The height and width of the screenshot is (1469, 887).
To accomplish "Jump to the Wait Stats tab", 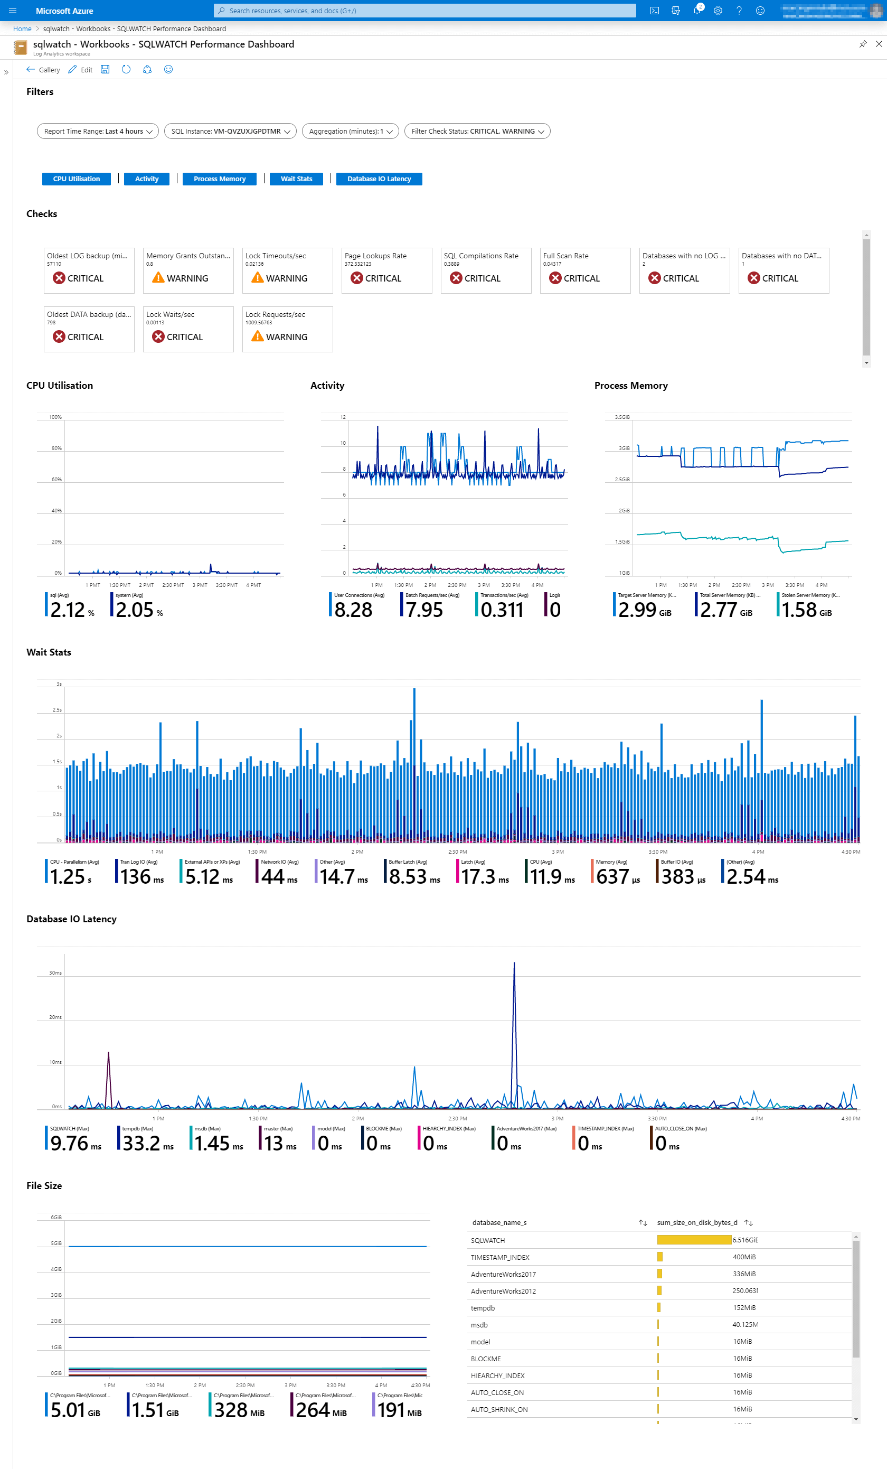I will tap(296, 179).
